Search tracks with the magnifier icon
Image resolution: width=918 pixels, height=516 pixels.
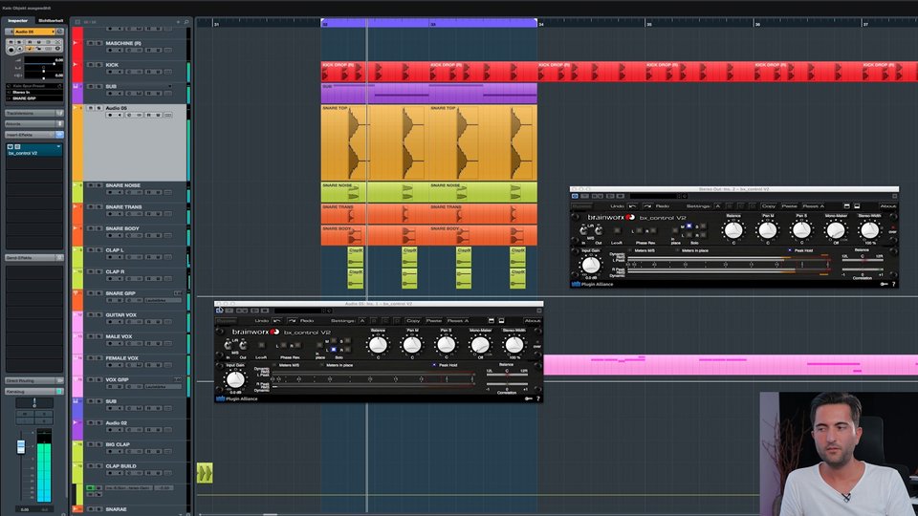pyautogui.click(x=186, y=22)
